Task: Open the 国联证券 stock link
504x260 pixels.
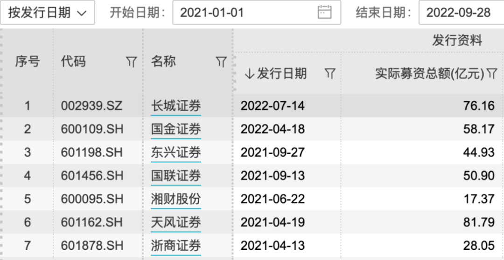Action: click(176, 176)
